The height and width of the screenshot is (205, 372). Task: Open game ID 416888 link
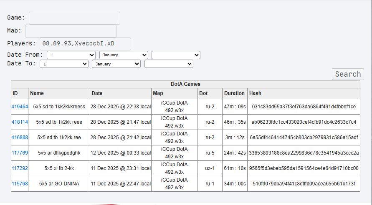coord(20,137)
